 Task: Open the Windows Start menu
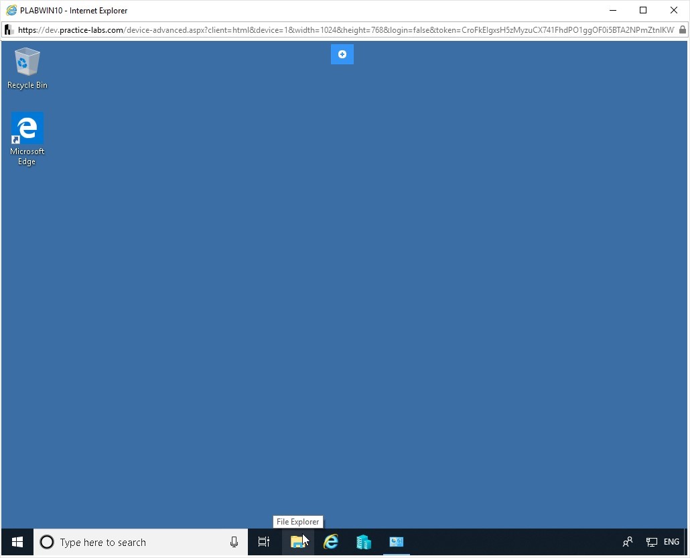coord(17,542)
